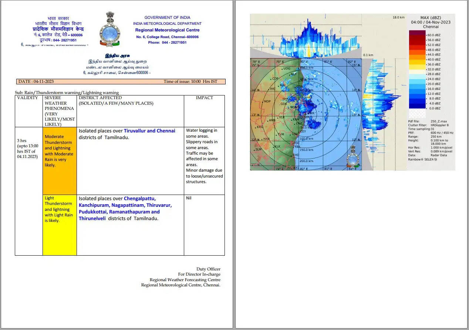Select the "Nil" impact cell
Screen dimensions: 469x330
189,198
